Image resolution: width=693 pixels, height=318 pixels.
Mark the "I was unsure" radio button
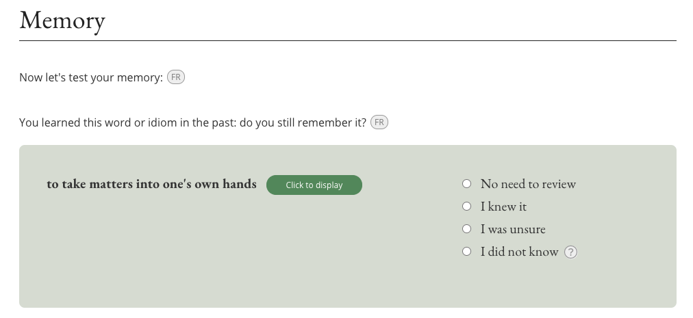(467, 229)
